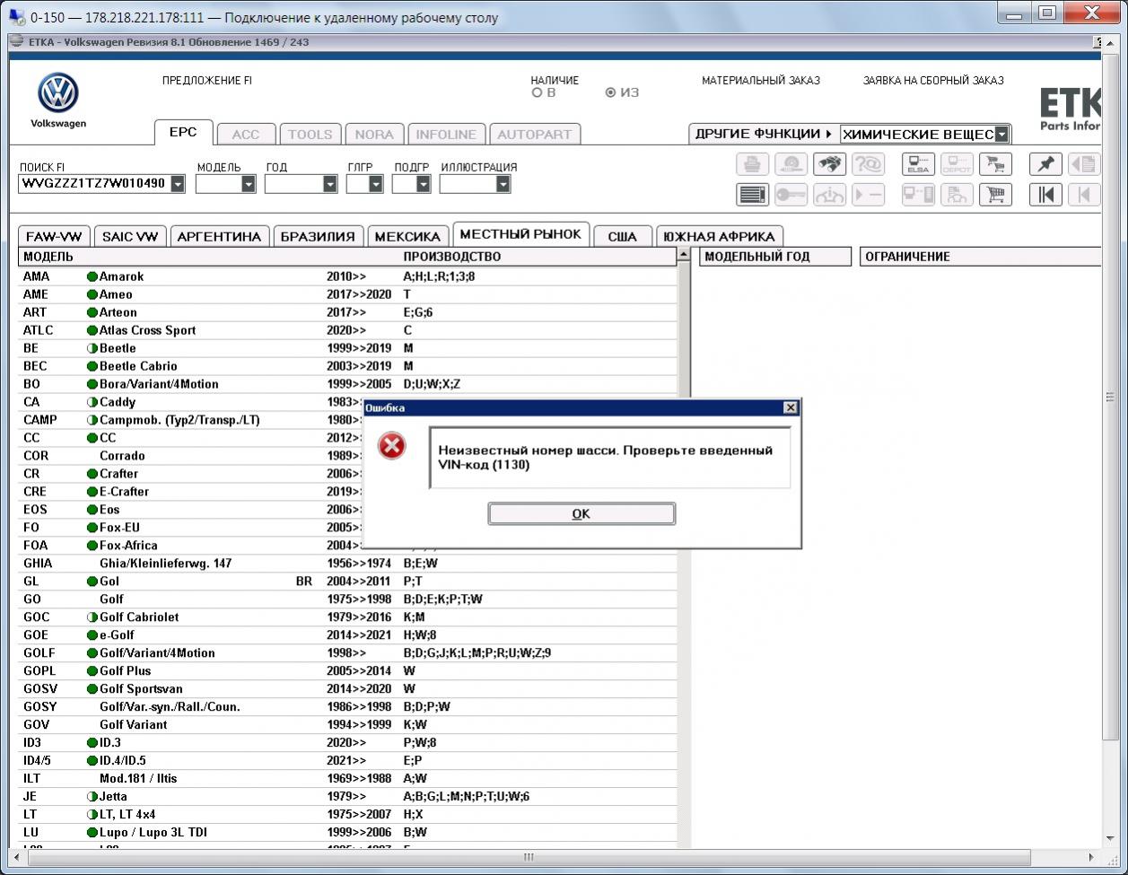Expand the ПОДГР dropdown
Image resolution: width=1128 pixels, height=875 pixels.
click(x=424, y=184)
